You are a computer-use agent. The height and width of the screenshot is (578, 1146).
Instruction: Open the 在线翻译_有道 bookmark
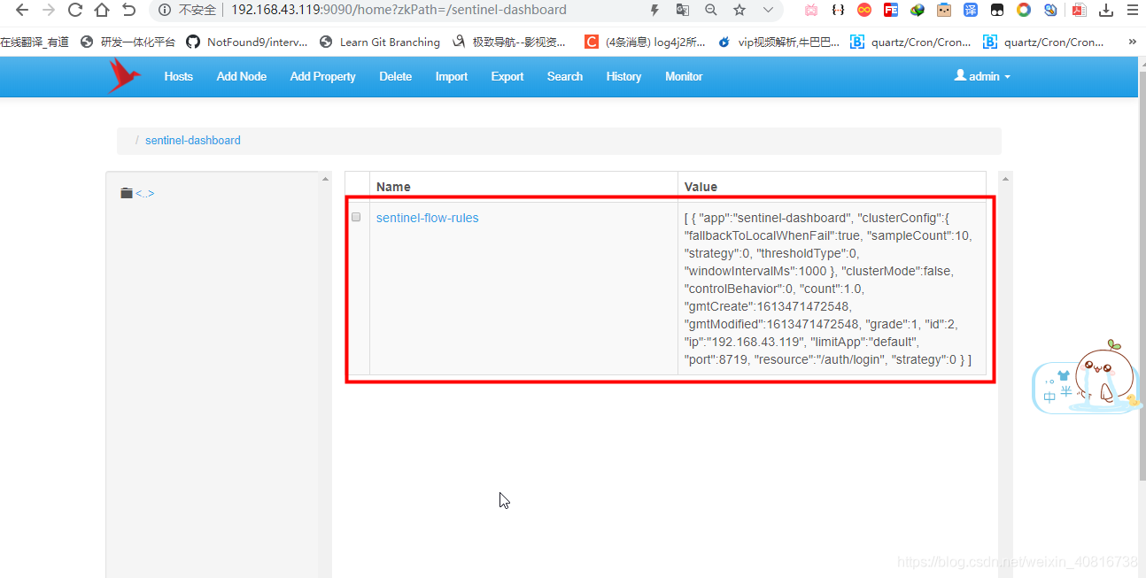pos(35,42)
